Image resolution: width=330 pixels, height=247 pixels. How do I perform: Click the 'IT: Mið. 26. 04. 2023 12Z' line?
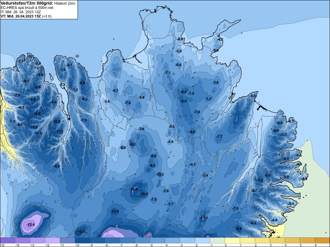21,12
